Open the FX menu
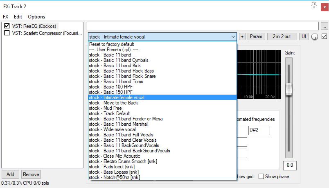329x188 pixels. pyautogui.click(x=6, y=17)
